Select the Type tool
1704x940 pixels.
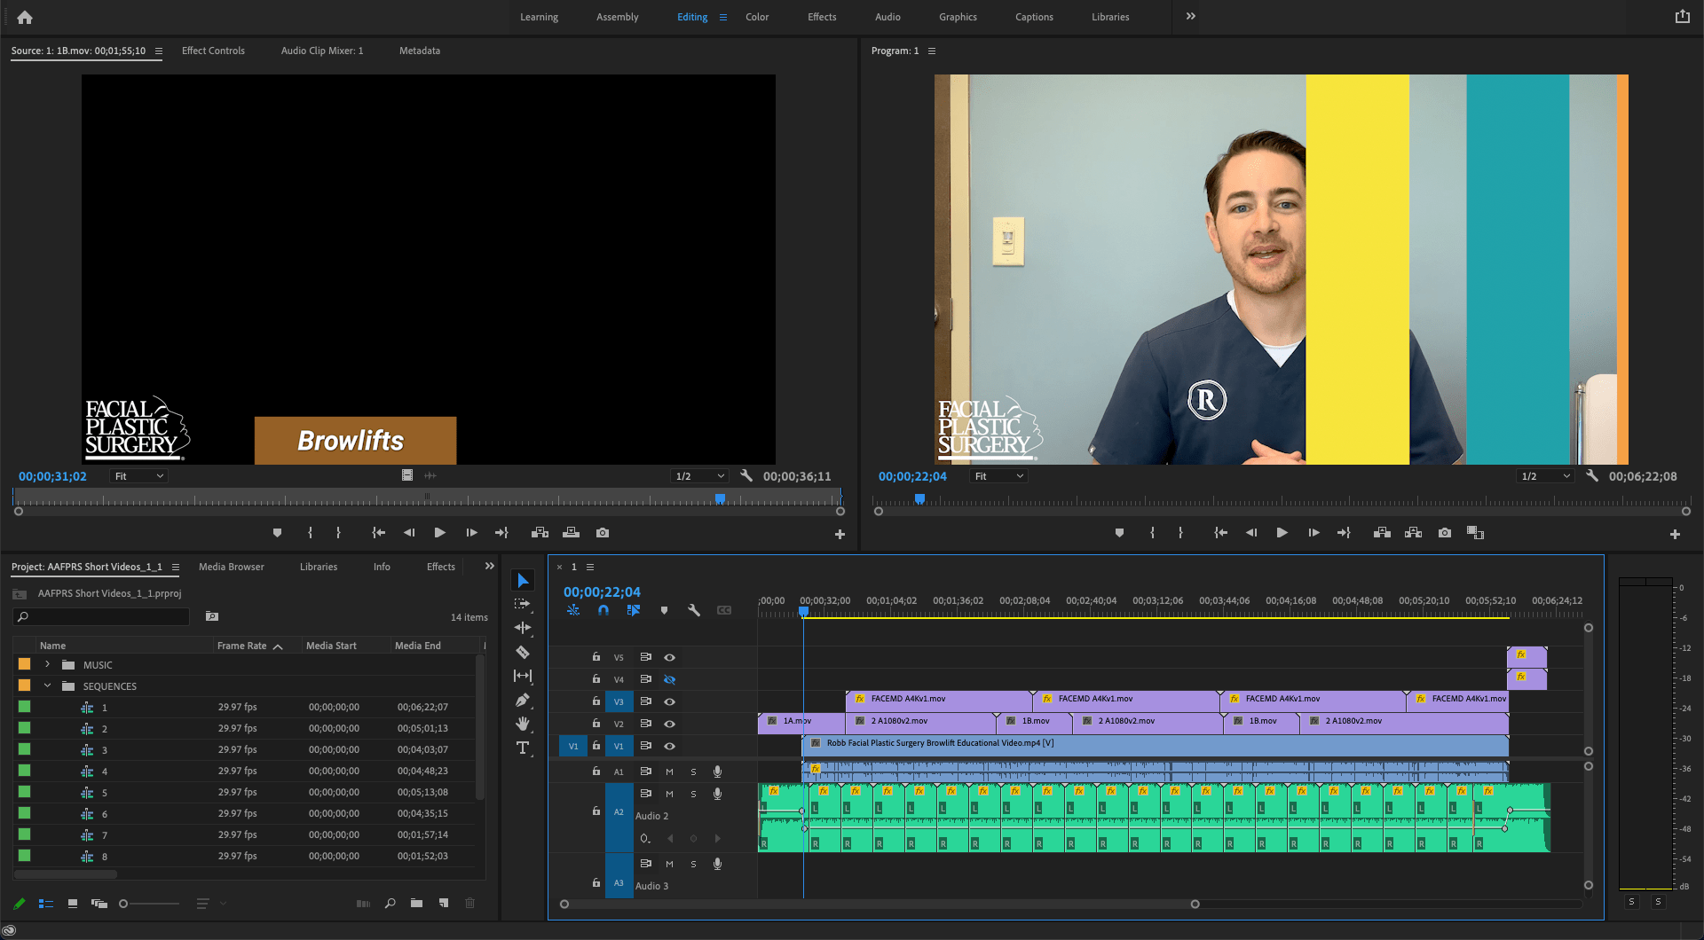point(523,748)
